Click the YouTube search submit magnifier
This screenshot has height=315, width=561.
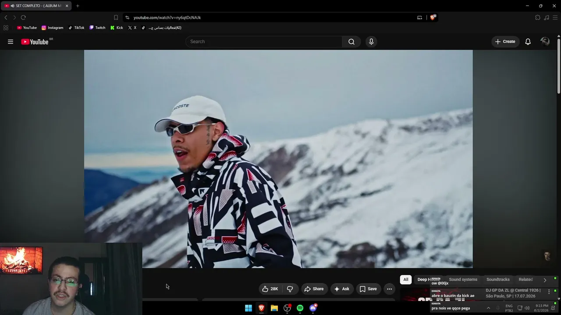(x=351, y=42)
